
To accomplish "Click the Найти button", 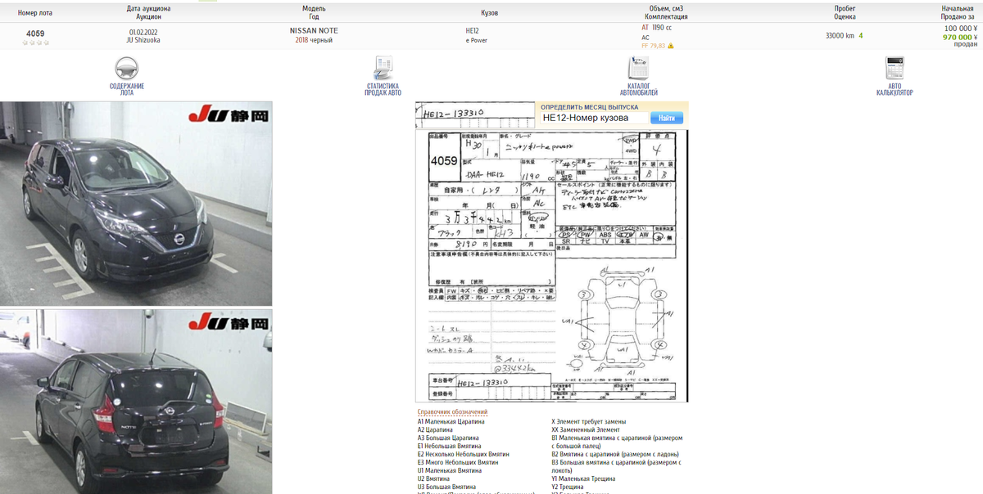I will coord(666,118).
